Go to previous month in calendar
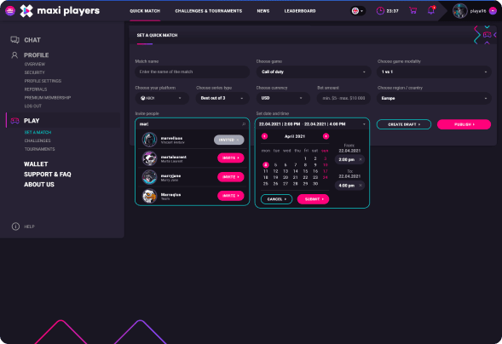 click(264, 136)
